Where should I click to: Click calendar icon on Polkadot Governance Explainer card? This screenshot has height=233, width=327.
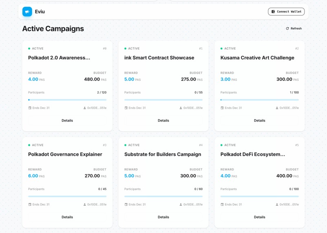tap(30, 205)
